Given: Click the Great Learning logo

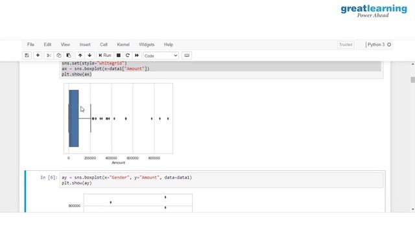Looking at the screenshot, I should click(x=373, y=11).
